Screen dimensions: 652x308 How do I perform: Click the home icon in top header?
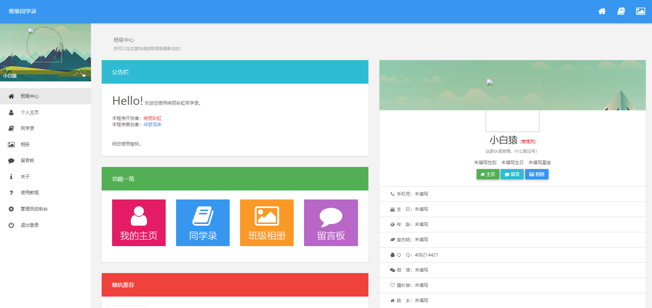[602, 11]
